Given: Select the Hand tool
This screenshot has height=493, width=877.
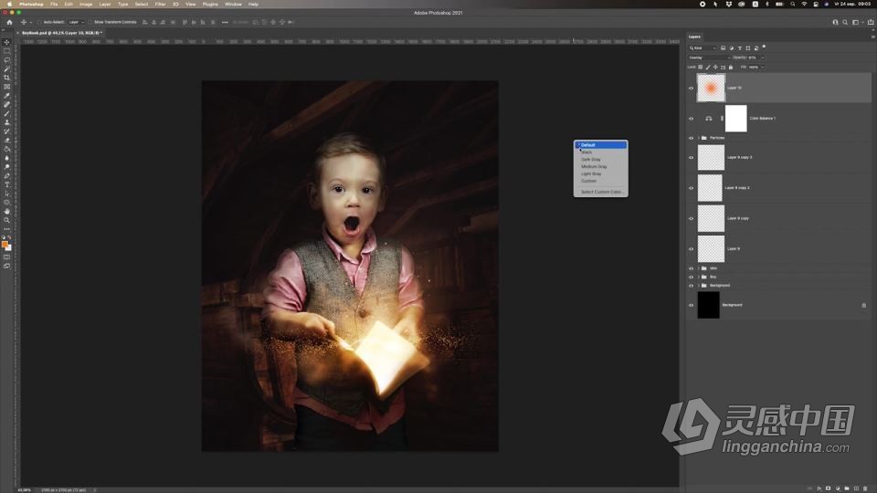Looking at the screenshot, I should (6, 212).
